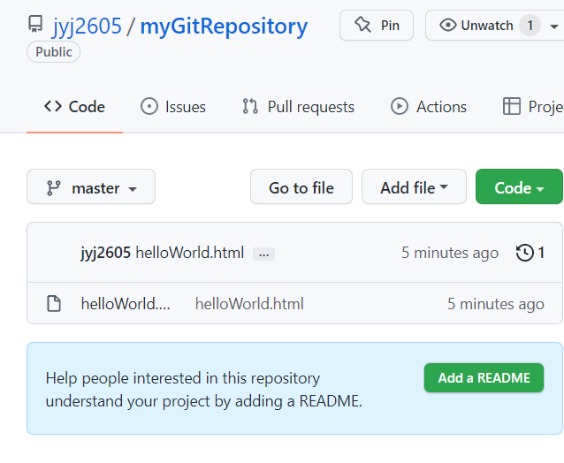Click the 5 minutes ago commit timestamp
Screen dimensions: 564x463
450,253
